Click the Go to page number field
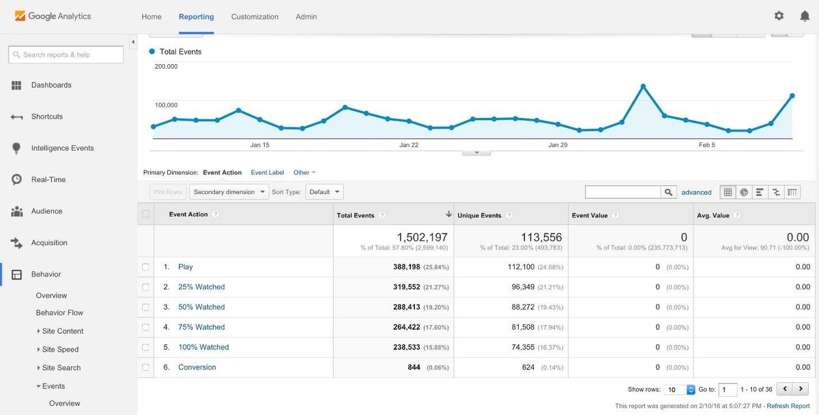The image size is (819, 415). (x=728, y=390)
